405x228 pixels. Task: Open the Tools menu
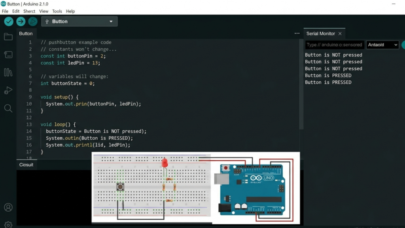57,11
